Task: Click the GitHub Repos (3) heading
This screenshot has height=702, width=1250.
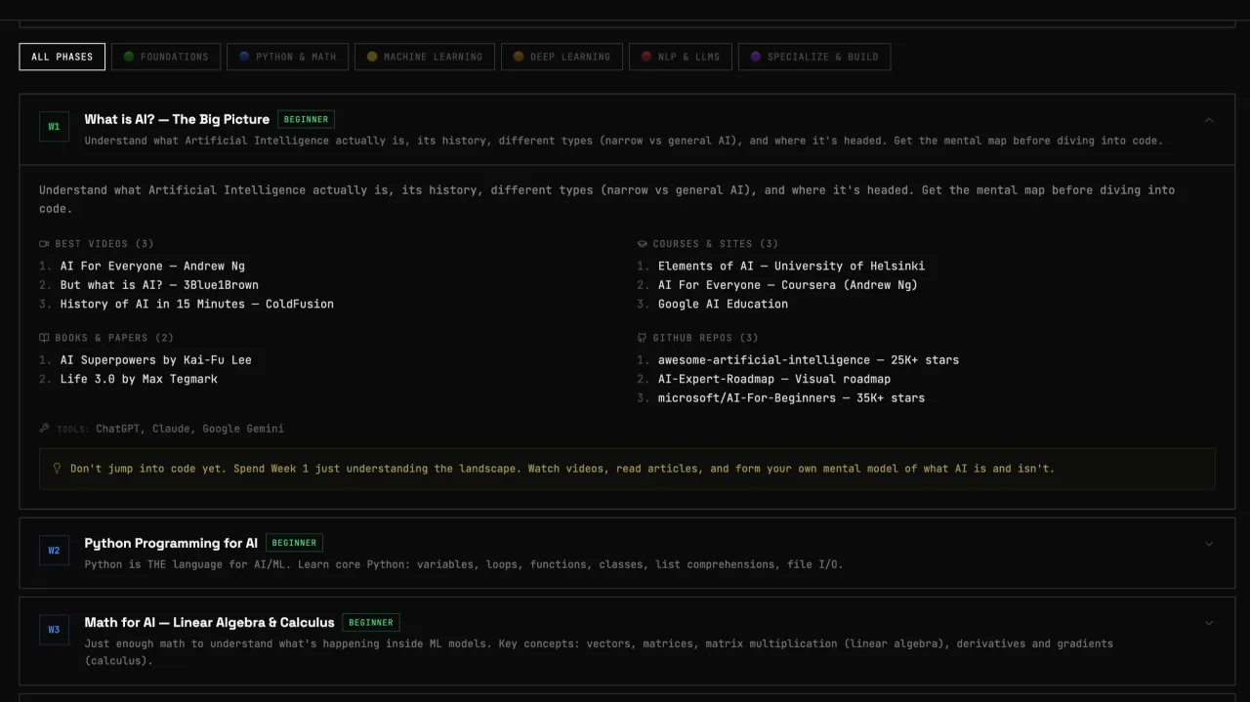Action: [705, 338]
